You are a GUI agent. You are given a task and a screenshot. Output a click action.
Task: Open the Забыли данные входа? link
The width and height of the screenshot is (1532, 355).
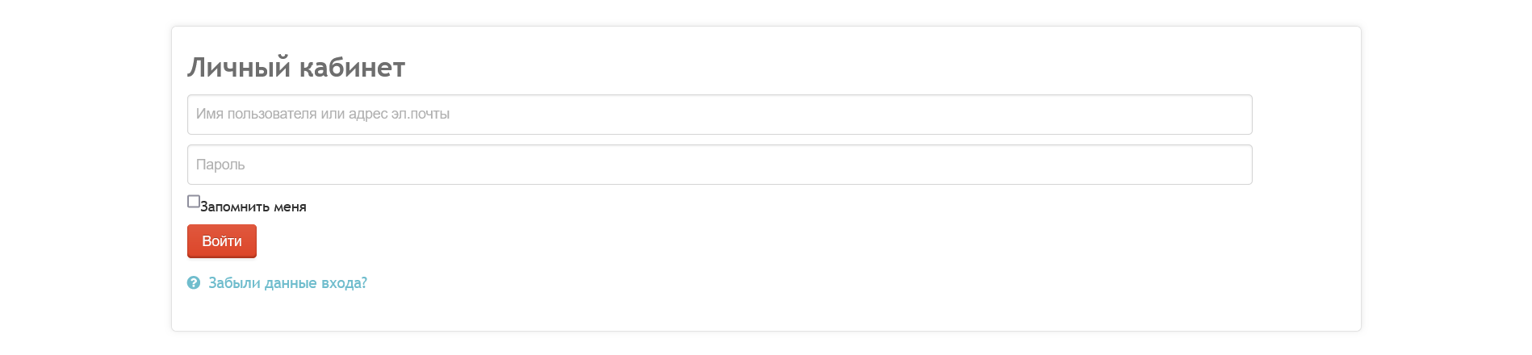(287, 283)
